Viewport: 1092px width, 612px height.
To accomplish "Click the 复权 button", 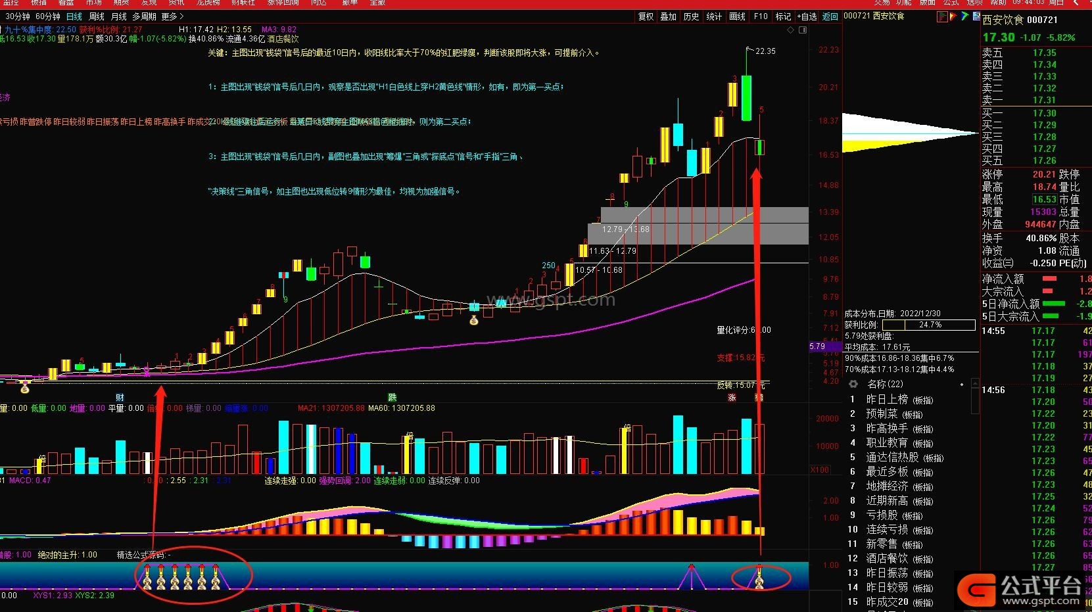I will pyautogui.click(x=646, y=16).
